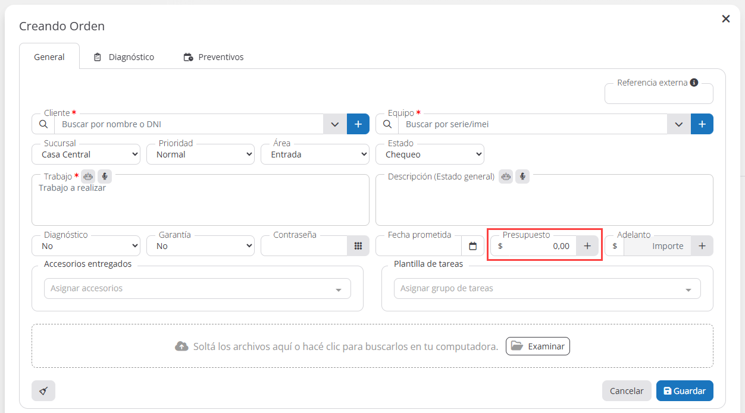Click the plus button next to Presupuesto
745x413 pixels.
click(x=587, y=246)
